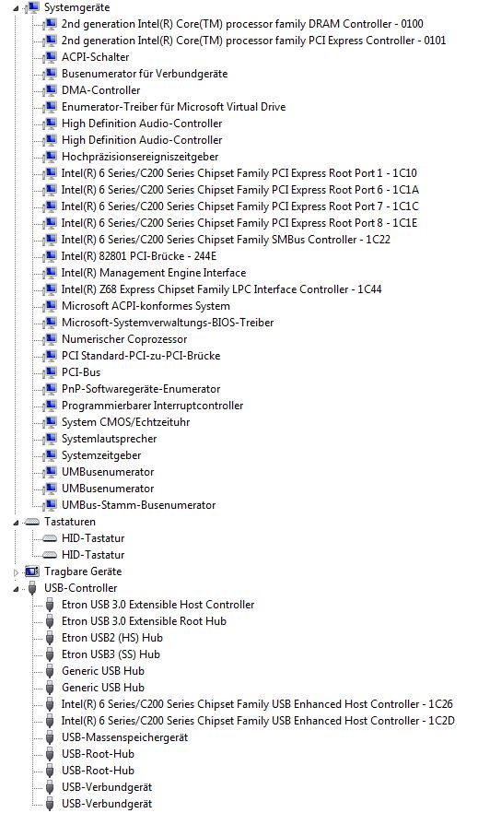Select the PCI-Bus entry
Screen dimensions: 478x813
coord(81,372)
